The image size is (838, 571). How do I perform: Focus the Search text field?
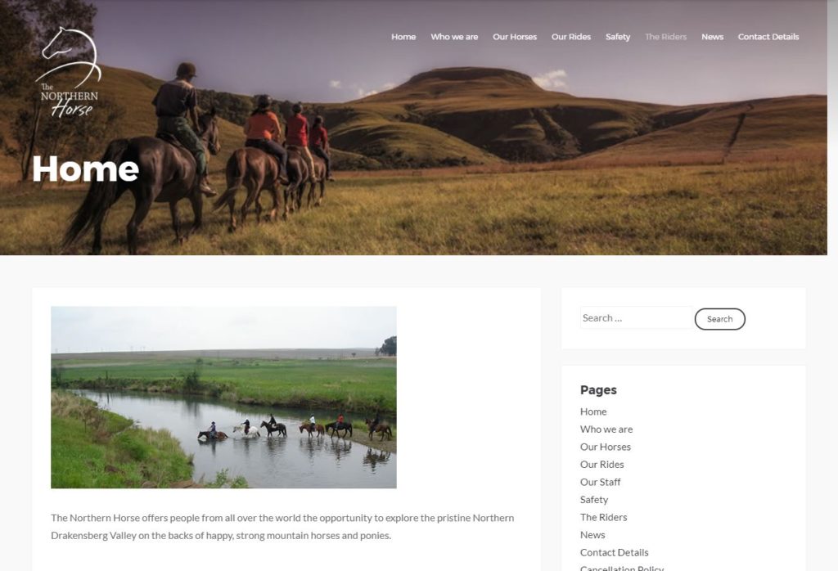(x=636, y=318)
